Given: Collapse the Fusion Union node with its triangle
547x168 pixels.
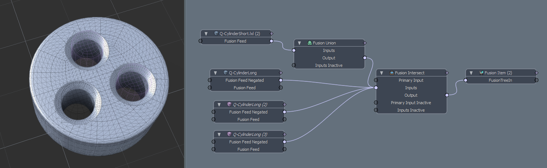Looking at the screenshot, I should (x=299, y=43).
